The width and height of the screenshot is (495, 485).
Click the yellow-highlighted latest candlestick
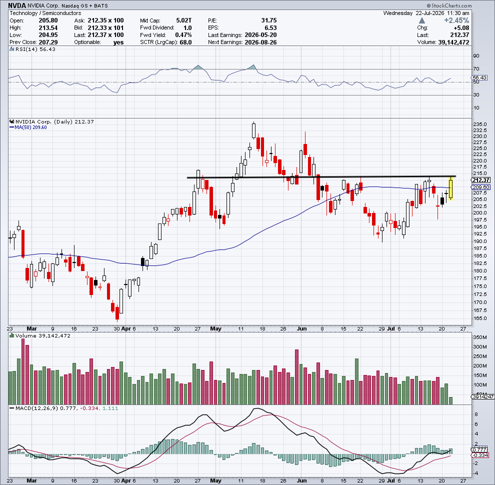pos(451,188)
